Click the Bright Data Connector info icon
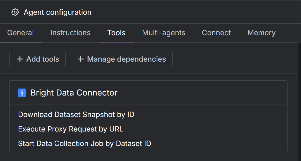 point(22,93)
